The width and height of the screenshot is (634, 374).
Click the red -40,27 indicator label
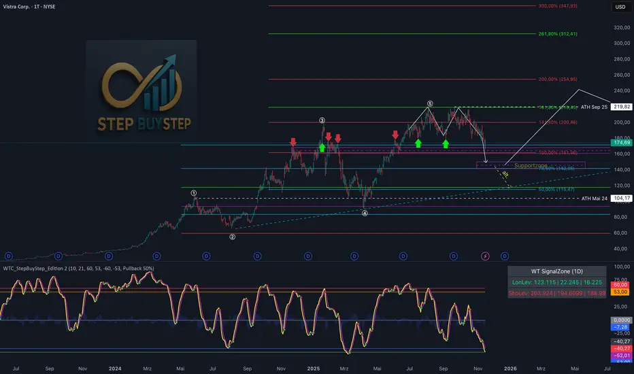pyautogui.click(x=621, y=348)
